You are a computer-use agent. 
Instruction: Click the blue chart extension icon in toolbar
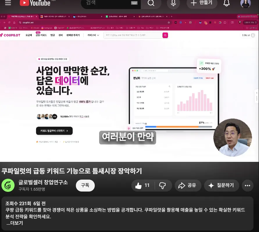click(x=200, y=22)
